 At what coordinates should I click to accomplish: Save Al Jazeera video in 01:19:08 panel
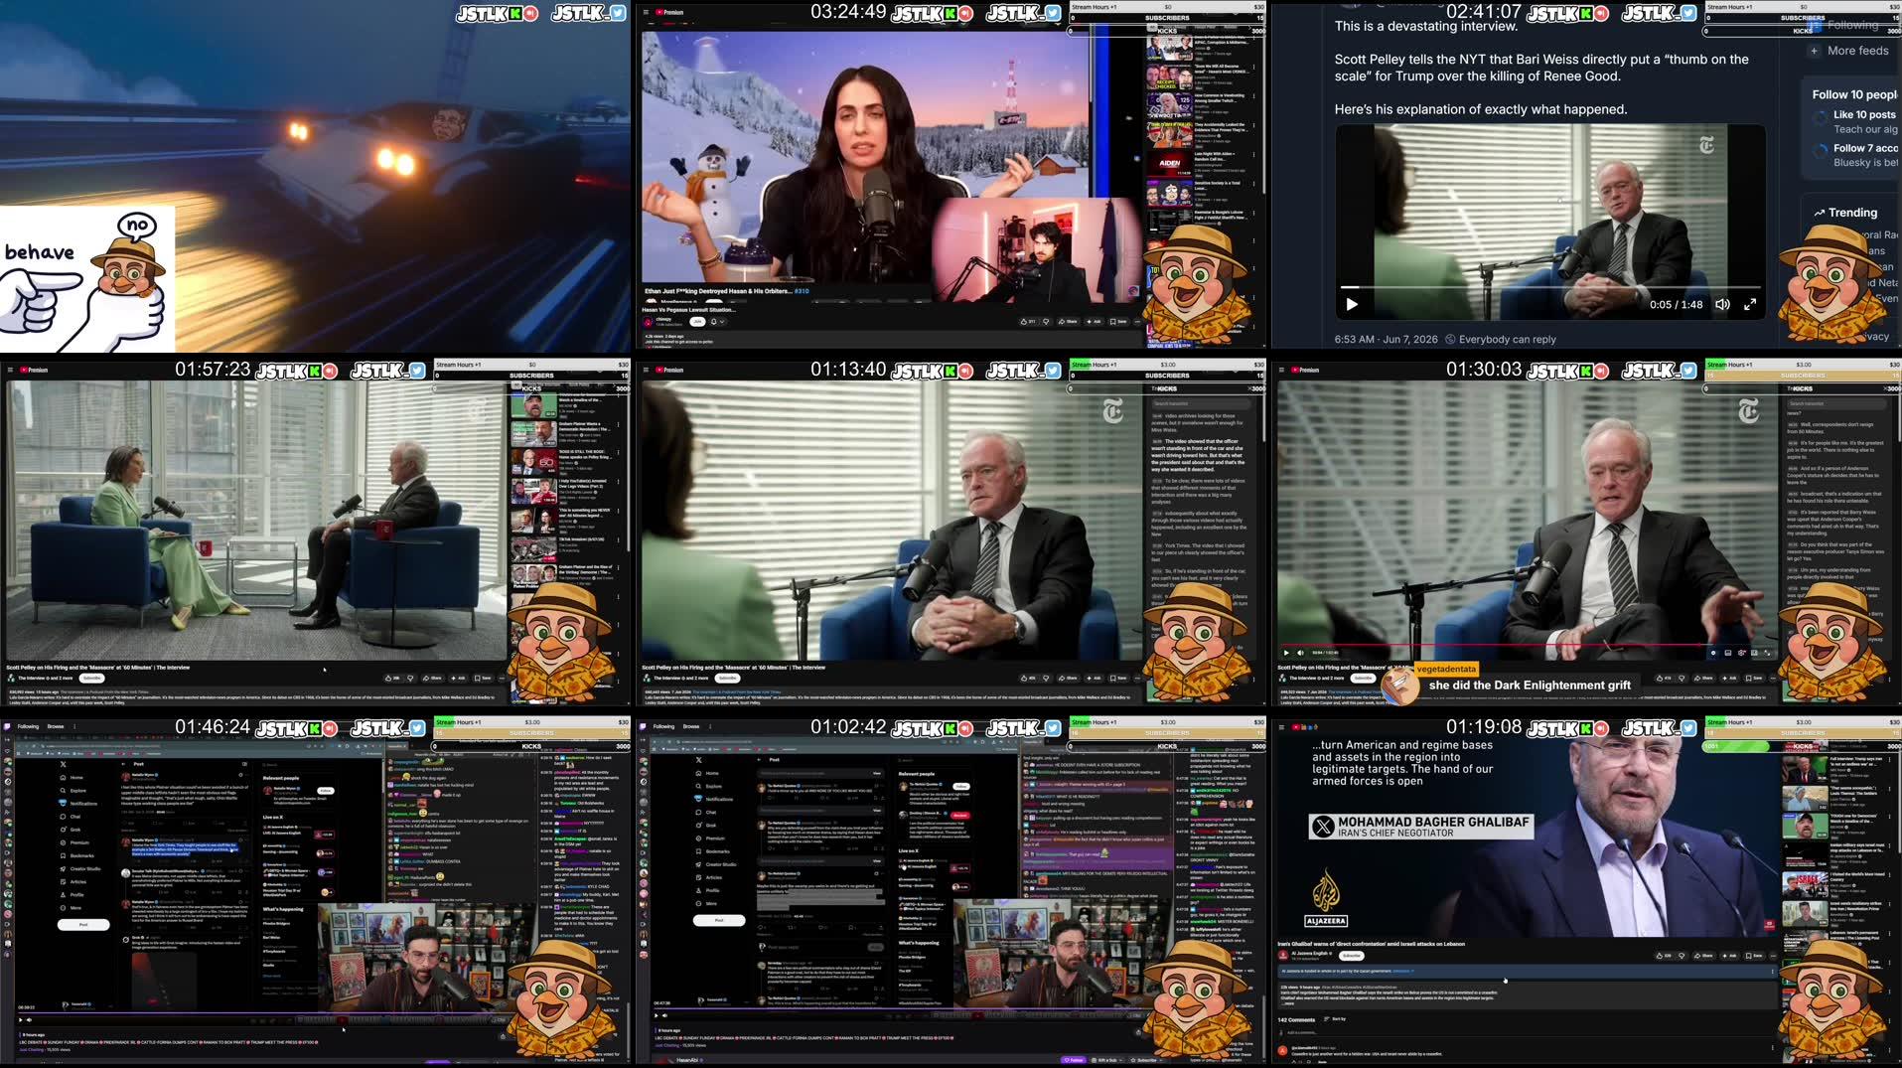click(x=1754, y=956)
